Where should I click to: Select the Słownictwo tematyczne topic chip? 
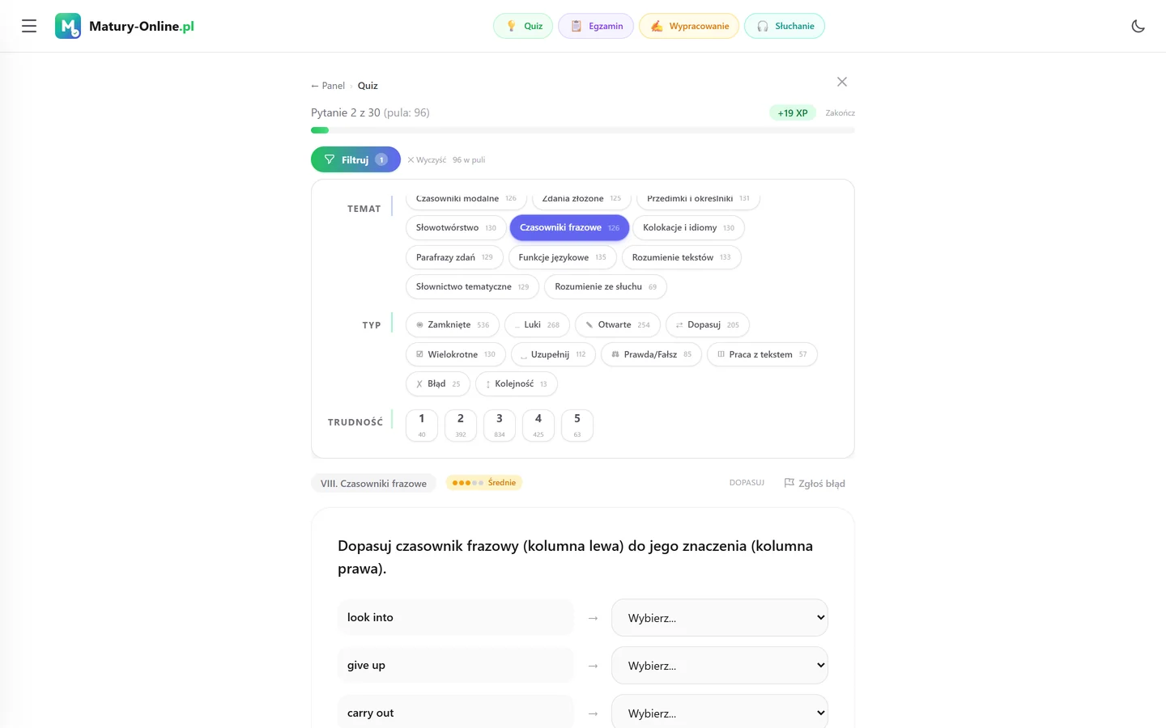[x=472, y=287]
